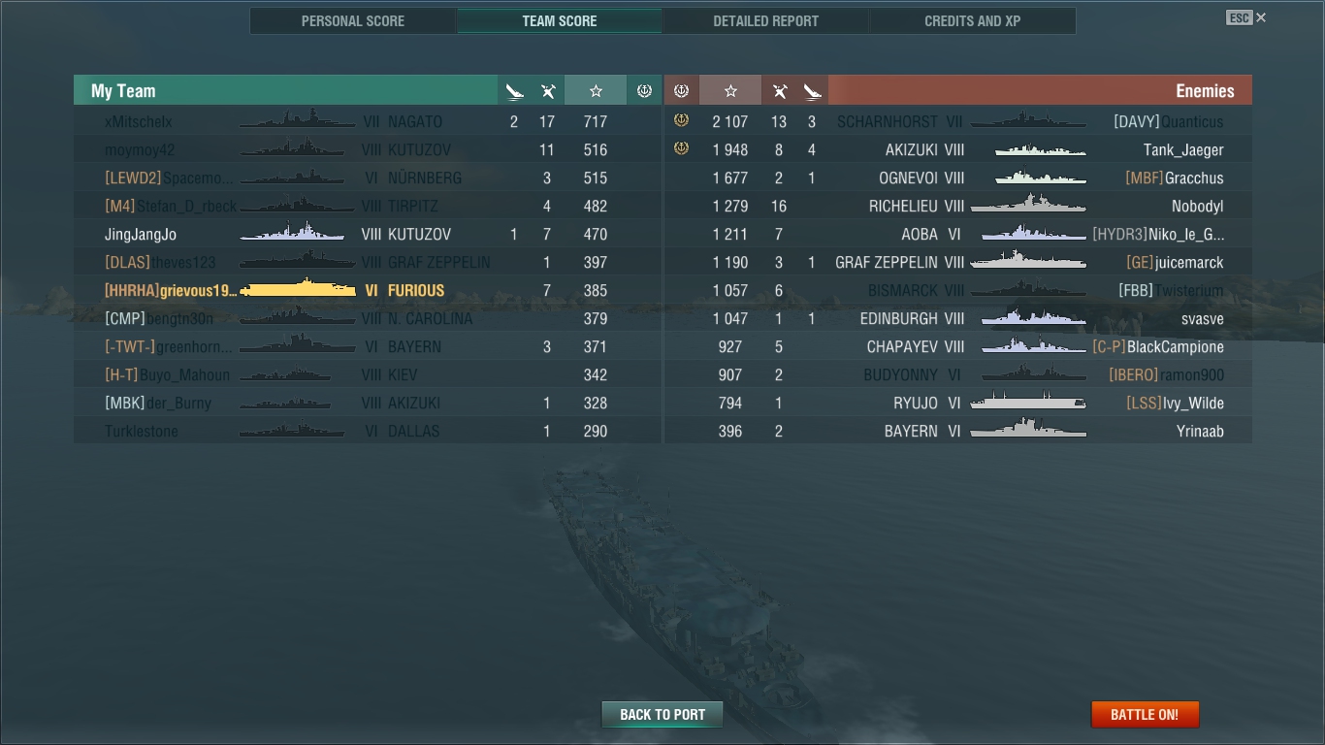The width and height of the screenshot is (1325, 745).
Task: Click My Team anchor medal column icon
Action: tap(644, 91)
